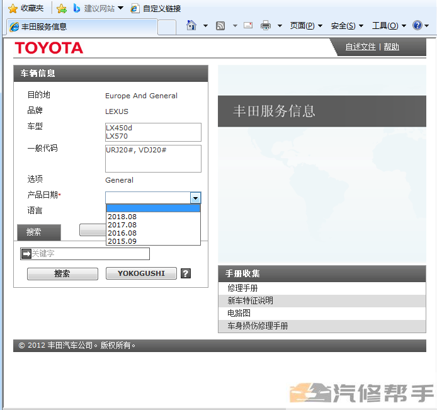Image resolution: width=437 pixels, height=410 pixels.
Task: Click the arrow icon in the keyword field
Action: (x=26, y=254)
